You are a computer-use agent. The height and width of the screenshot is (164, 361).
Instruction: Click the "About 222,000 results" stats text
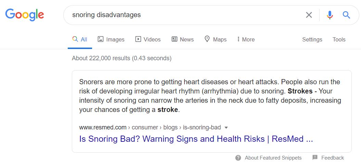tap(121, 58)
